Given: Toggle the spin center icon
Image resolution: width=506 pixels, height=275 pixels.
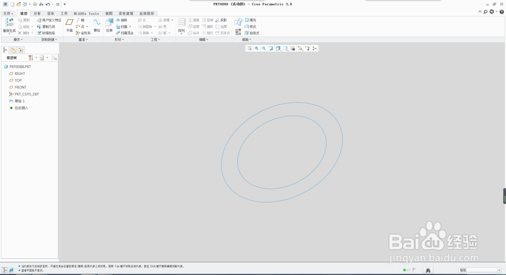Looking at the screenshot, I should click(315, 49).
